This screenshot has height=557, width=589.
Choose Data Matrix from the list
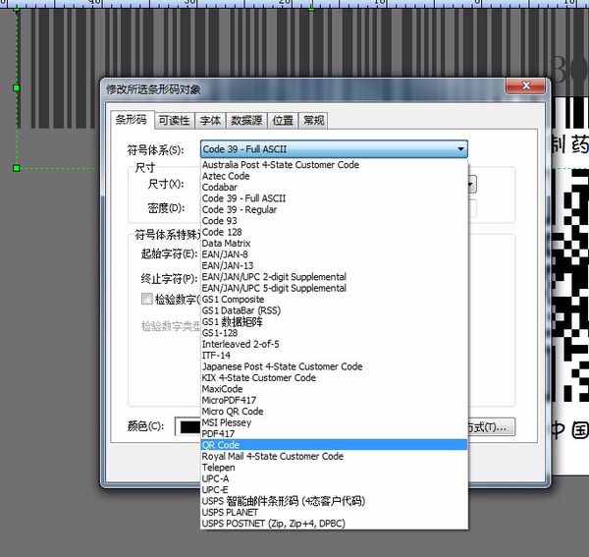pos(334,244)
